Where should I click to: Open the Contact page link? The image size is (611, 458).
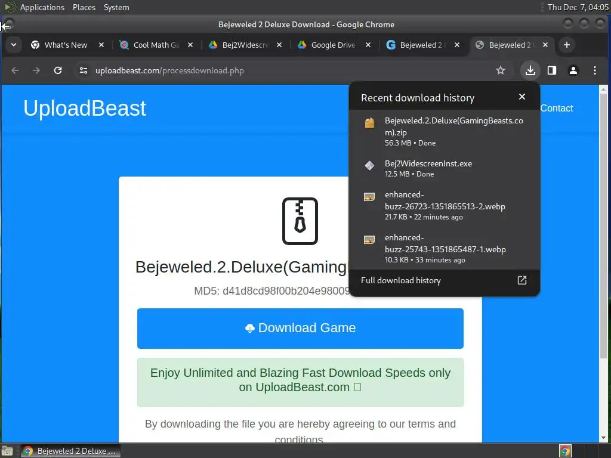coord(557,109)
